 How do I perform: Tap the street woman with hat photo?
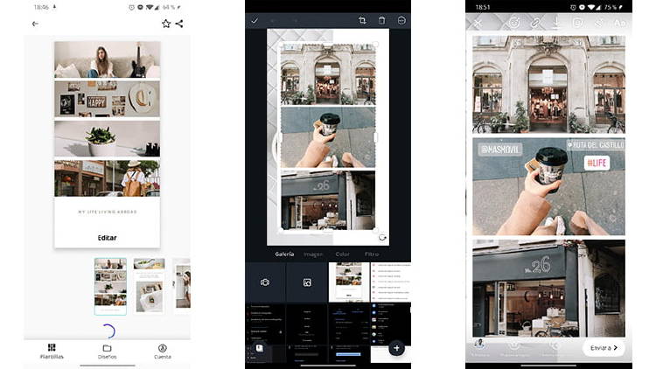[x=107, y=178]
